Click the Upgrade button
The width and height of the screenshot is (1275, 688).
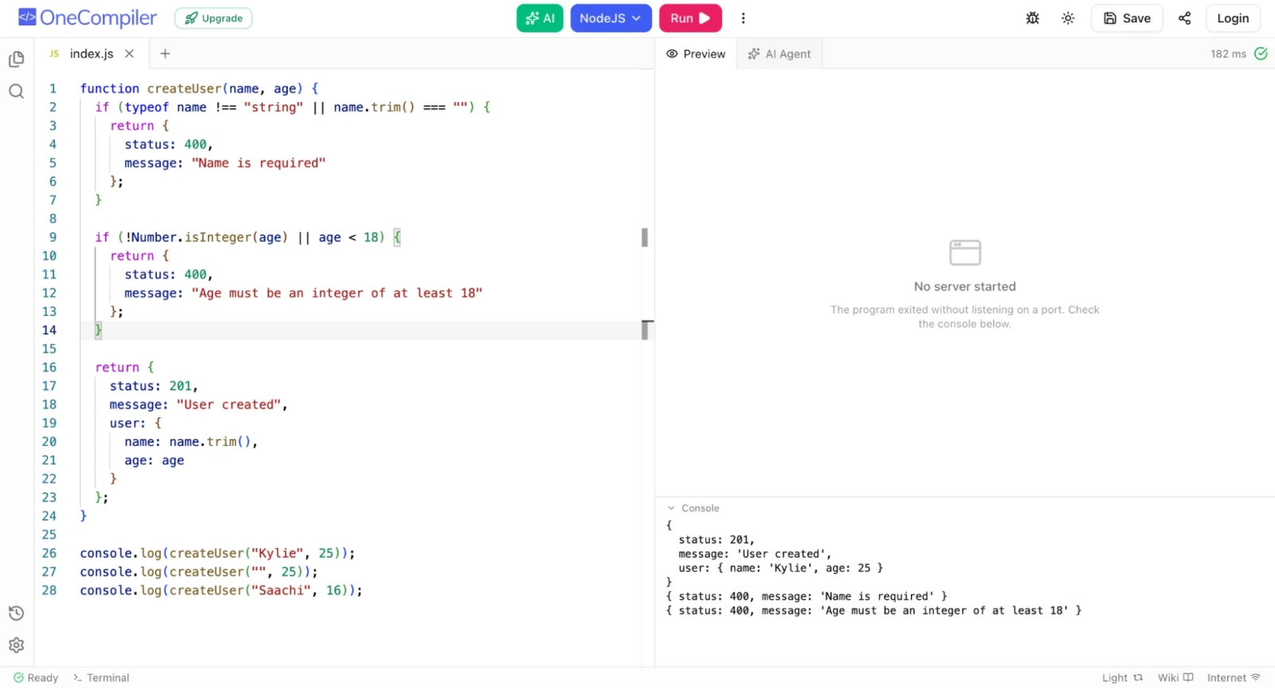pyautogui.click(x=214, y=18)
